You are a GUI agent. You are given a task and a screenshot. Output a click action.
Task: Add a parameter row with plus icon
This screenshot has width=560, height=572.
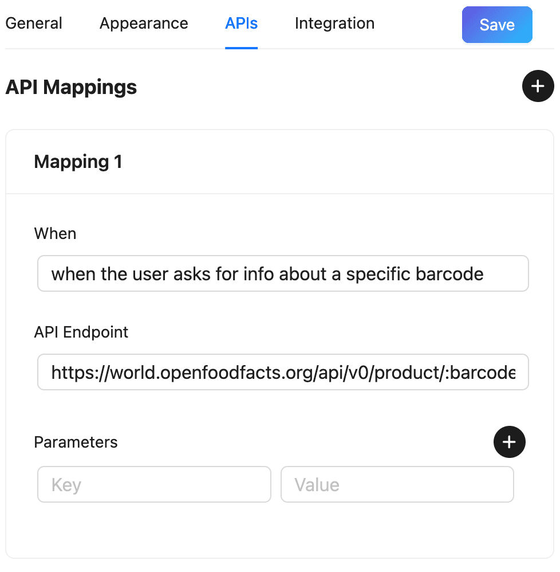pyautogui.click(x=509, y=442)
